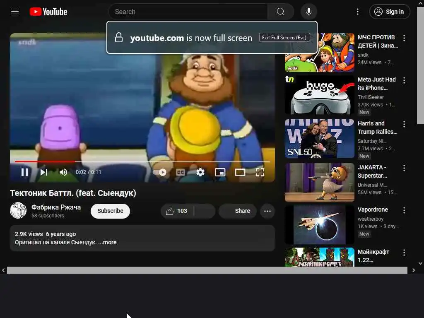424x318 pixels.
Task: Skip to next video
Action: (44, 172)
